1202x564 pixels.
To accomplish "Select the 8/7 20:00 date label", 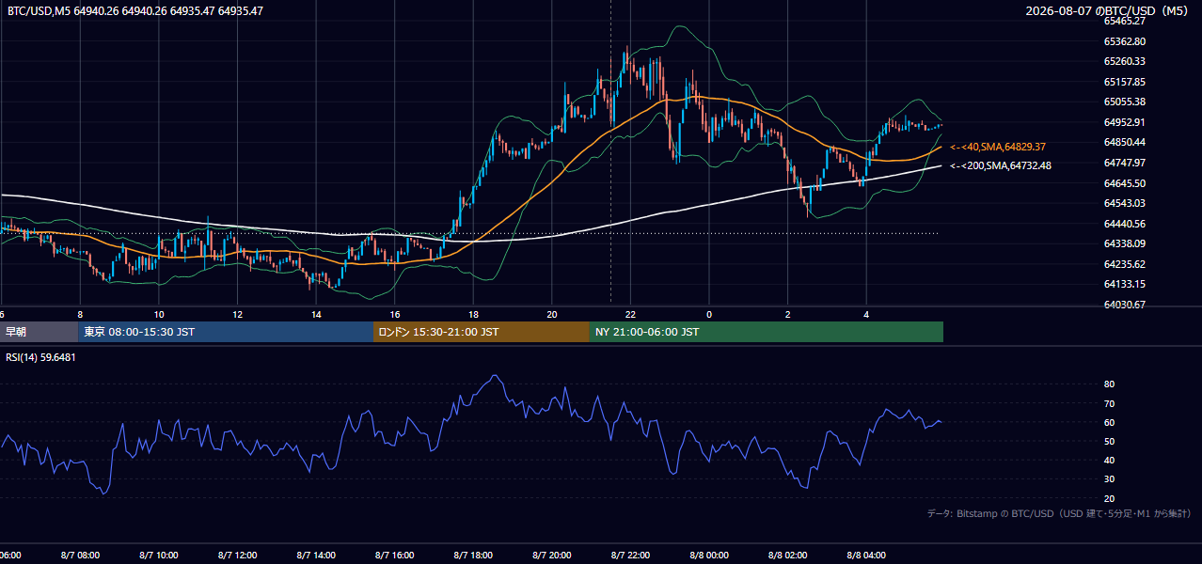I will (x=552, y=556).
